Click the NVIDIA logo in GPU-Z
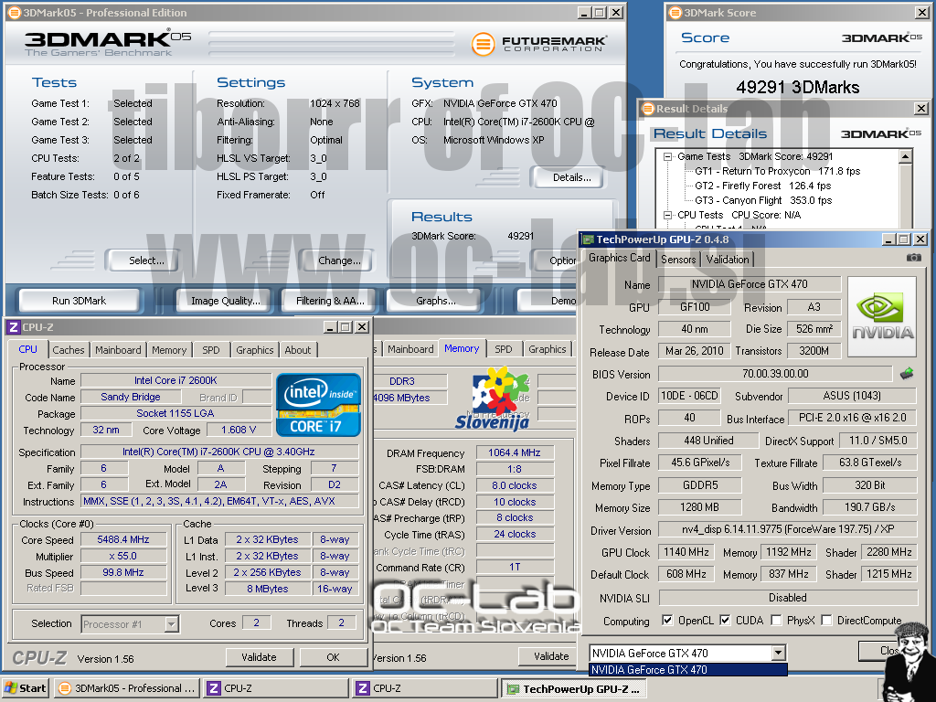936x702 pixels. tap(882, 317)
